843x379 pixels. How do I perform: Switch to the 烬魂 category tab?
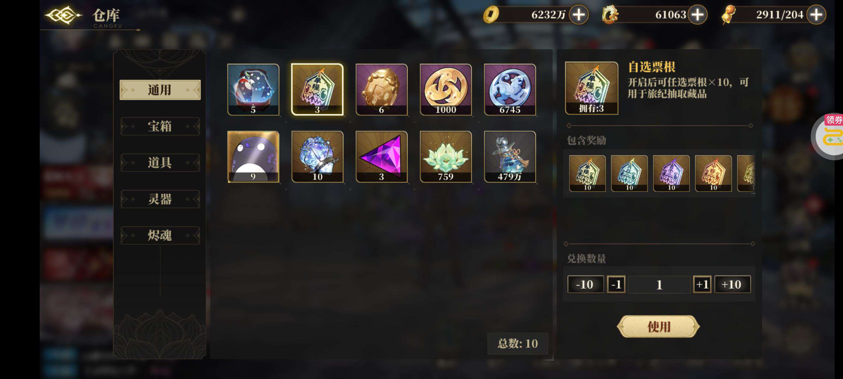[160, 235]
